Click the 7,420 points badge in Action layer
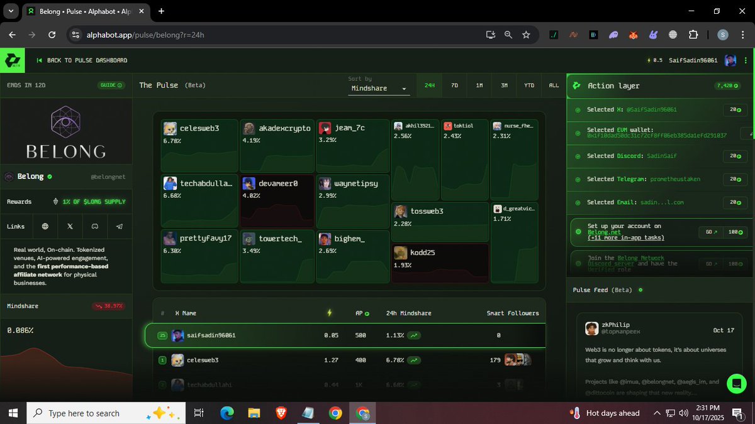Screen dimensions: 755x424 tap(727, 85)
